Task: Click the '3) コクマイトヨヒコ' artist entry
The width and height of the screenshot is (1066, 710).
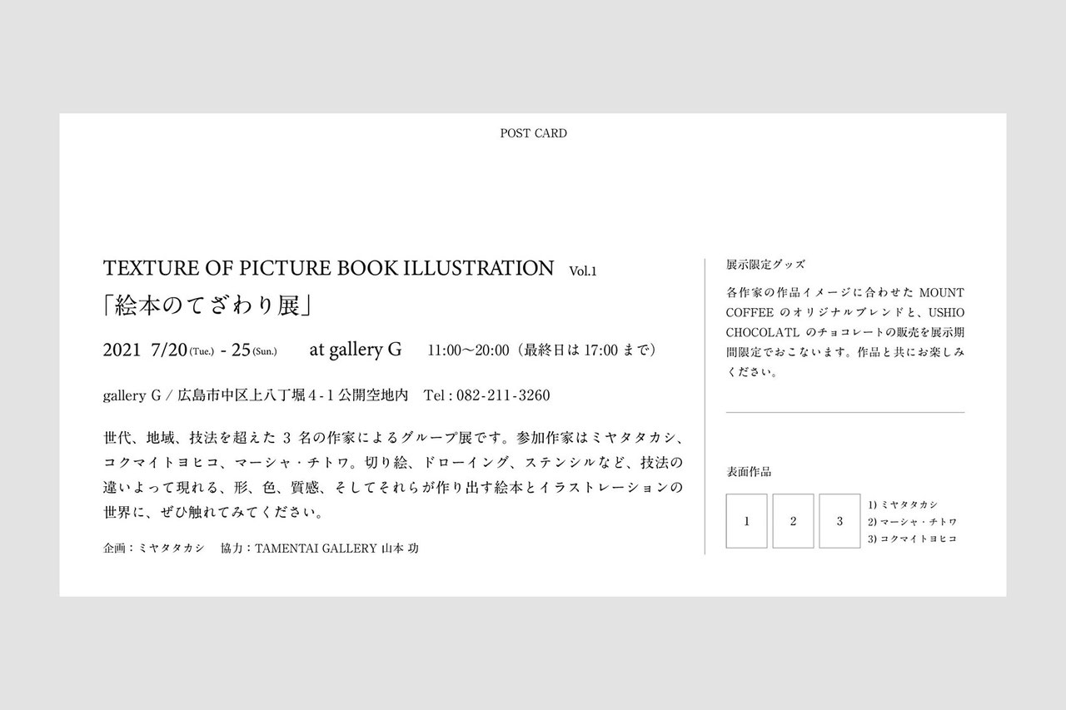Action: pos(912,539)
